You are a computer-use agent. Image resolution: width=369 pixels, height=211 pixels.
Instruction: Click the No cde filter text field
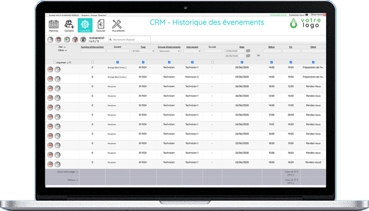[x=213, y=51]
